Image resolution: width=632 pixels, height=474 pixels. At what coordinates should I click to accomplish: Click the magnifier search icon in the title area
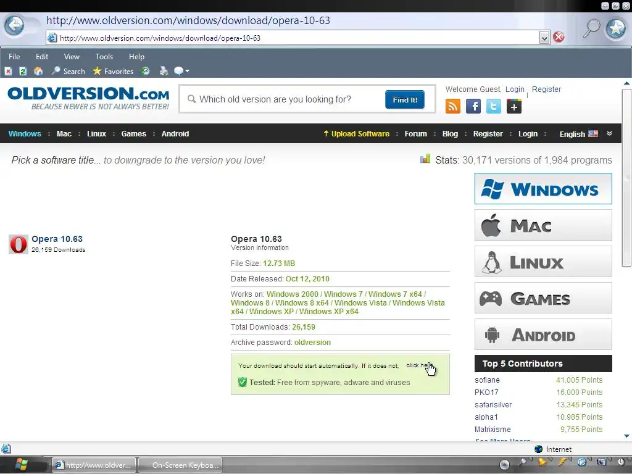tap(591, 28)
